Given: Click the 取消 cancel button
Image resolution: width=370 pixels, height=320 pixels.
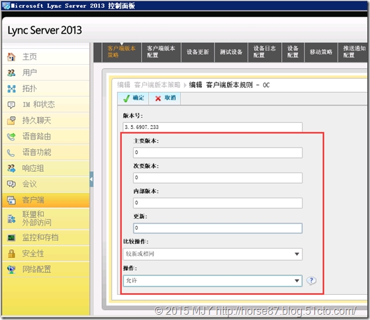Looking at the screenshot, I should (x=165, y=99).
